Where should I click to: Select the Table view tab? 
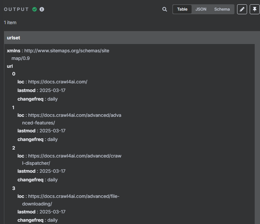pos(182,9)
